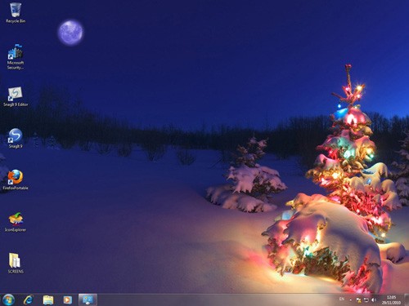Open the network status tray icon

click(x=366, y=299)
